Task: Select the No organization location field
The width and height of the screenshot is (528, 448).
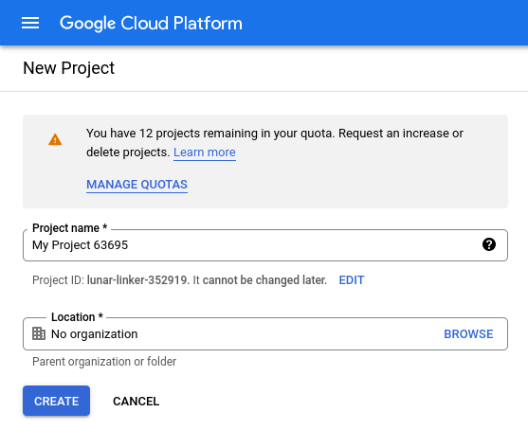Action: tap(265, 334)
